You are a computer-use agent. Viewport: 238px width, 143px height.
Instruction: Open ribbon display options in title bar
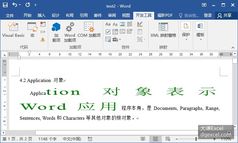204,5
